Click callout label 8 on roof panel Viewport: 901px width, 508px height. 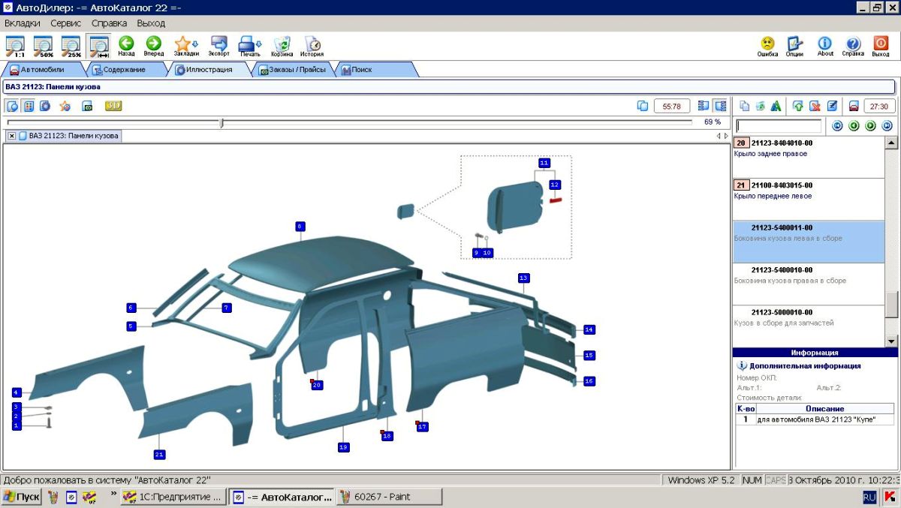tap(300, 226)
